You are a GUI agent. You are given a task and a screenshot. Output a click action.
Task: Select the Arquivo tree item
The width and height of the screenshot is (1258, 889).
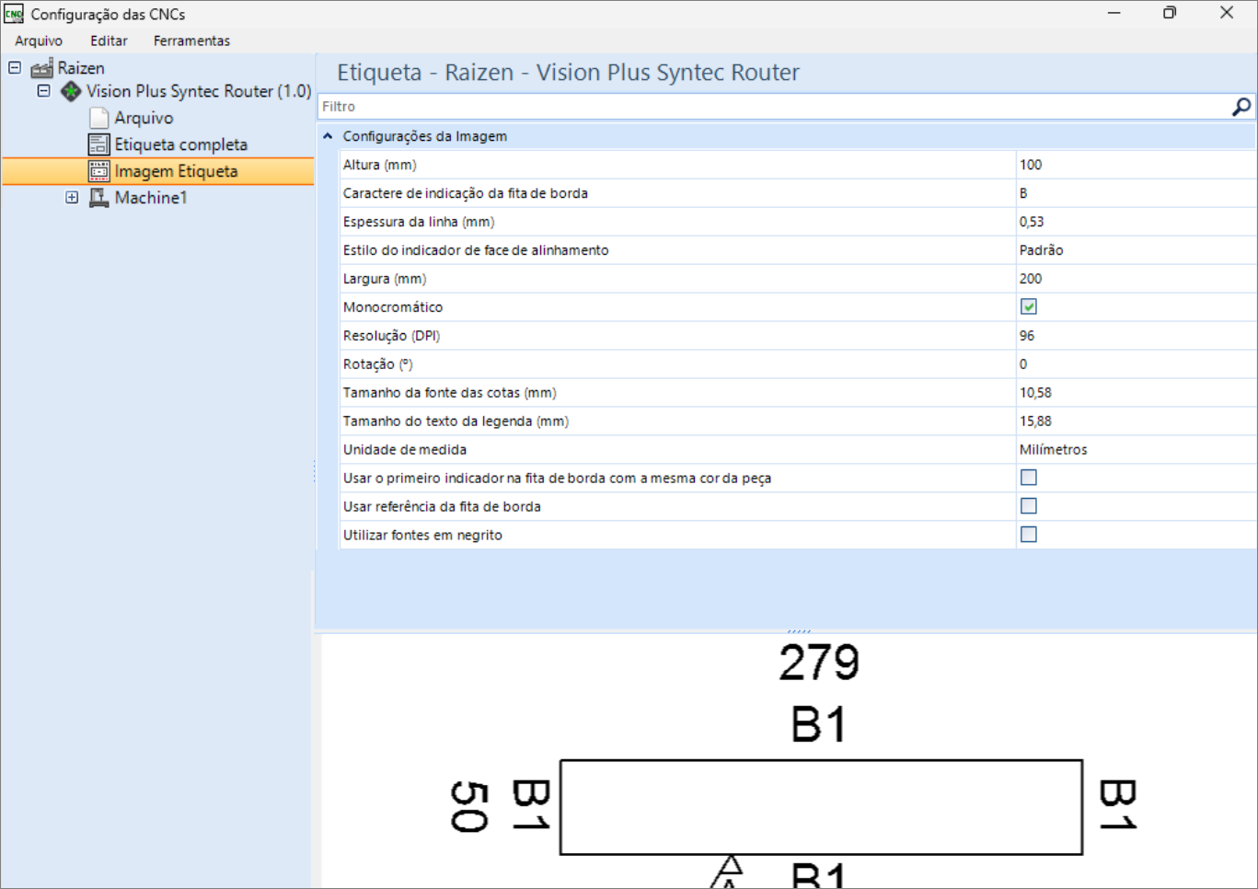144,118
